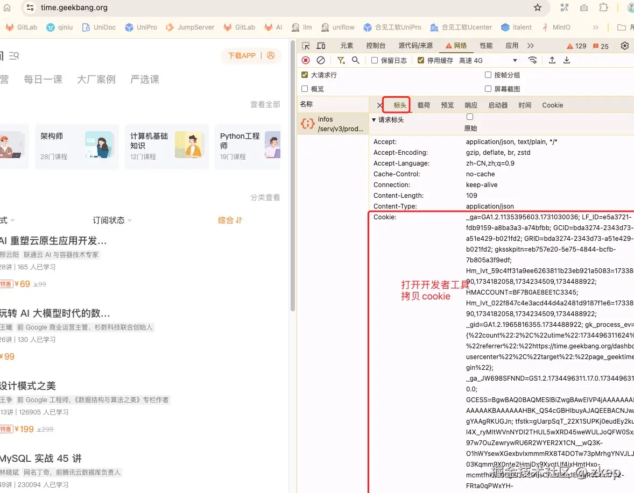Screen dimensions: 634x493
Task: Open the QR code icon in address bar
Action: click(x=565, y=8)
